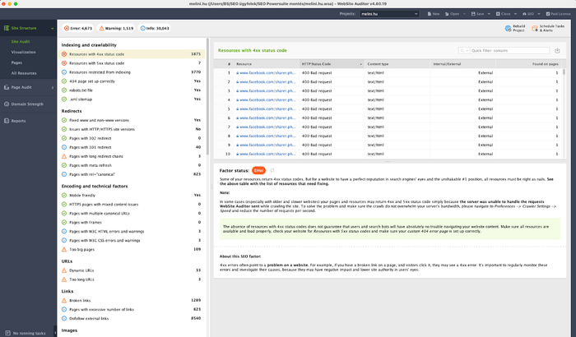Select Pages with 302 redirect
576x337 pixels.
point(132,138)
